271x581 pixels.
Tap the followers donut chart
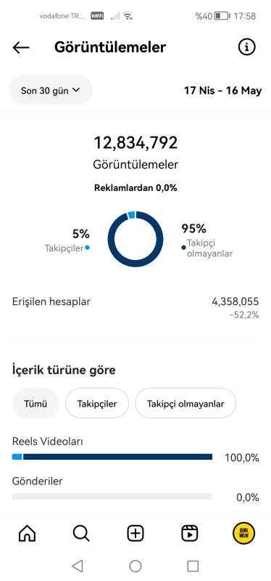135,239
